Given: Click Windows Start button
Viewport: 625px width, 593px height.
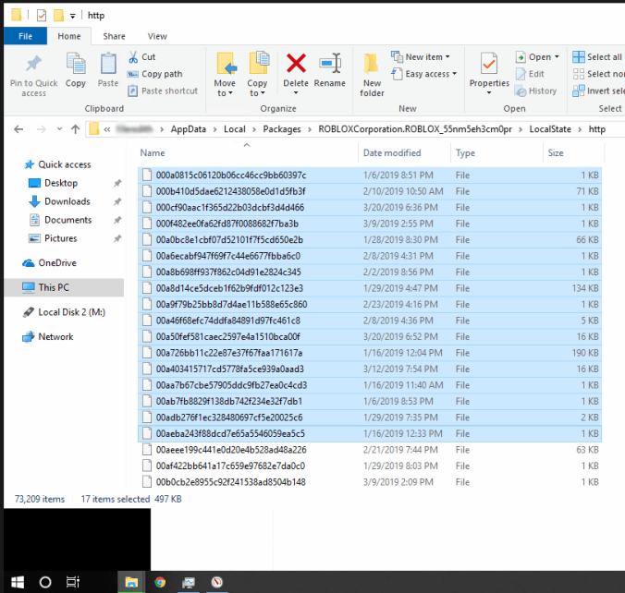Looking at the screenshot, I should 18,582.
